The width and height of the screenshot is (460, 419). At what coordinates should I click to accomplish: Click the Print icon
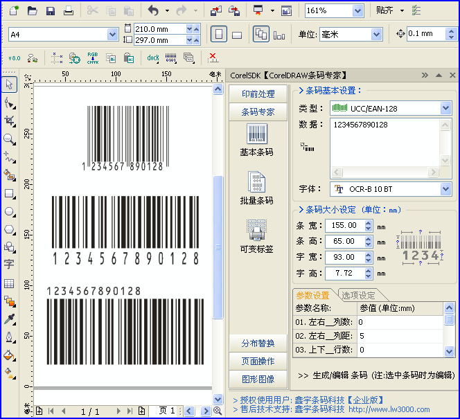coord(69,11)
